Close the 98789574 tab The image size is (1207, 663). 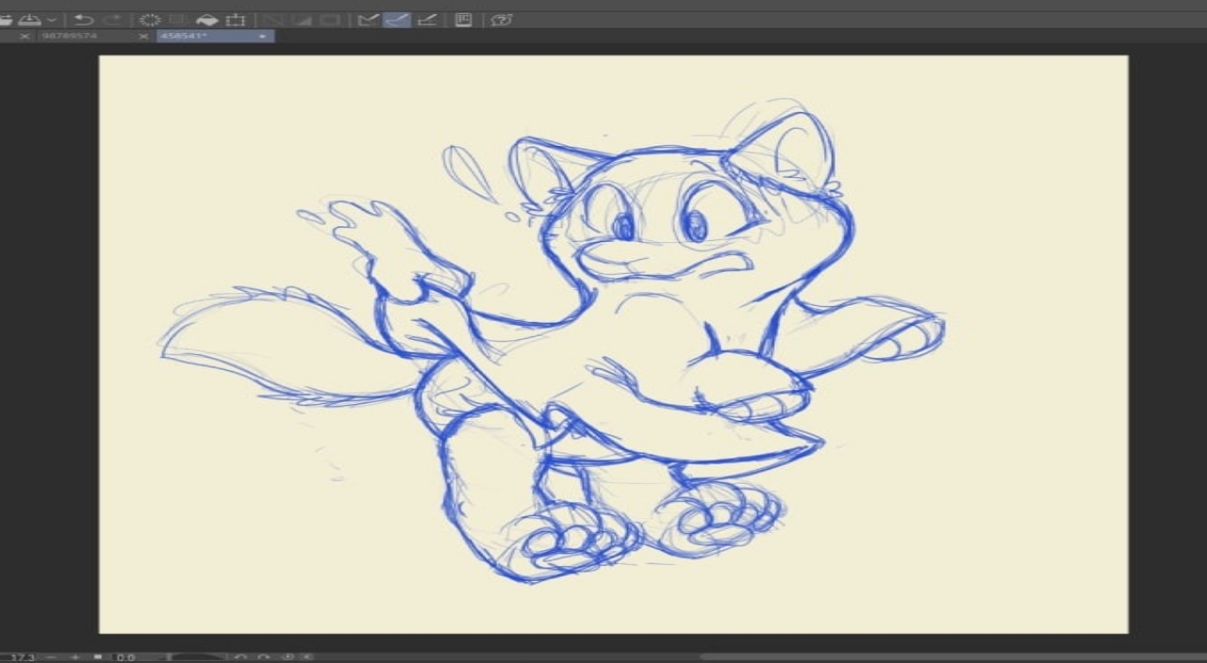pyautogui.click(x=25, y=36)
